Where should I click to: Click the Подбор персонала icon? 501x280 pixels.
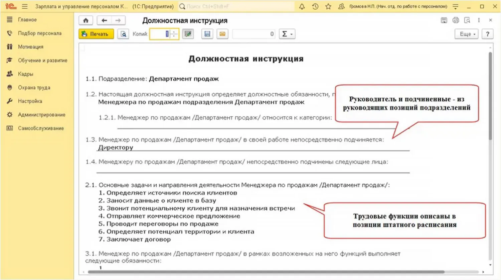[x=10, y=33]
